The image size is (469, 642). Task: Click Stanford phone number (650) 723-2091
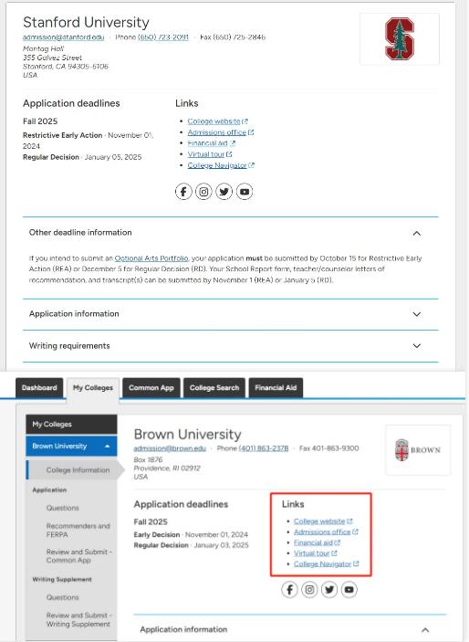(x=163, y=37)
